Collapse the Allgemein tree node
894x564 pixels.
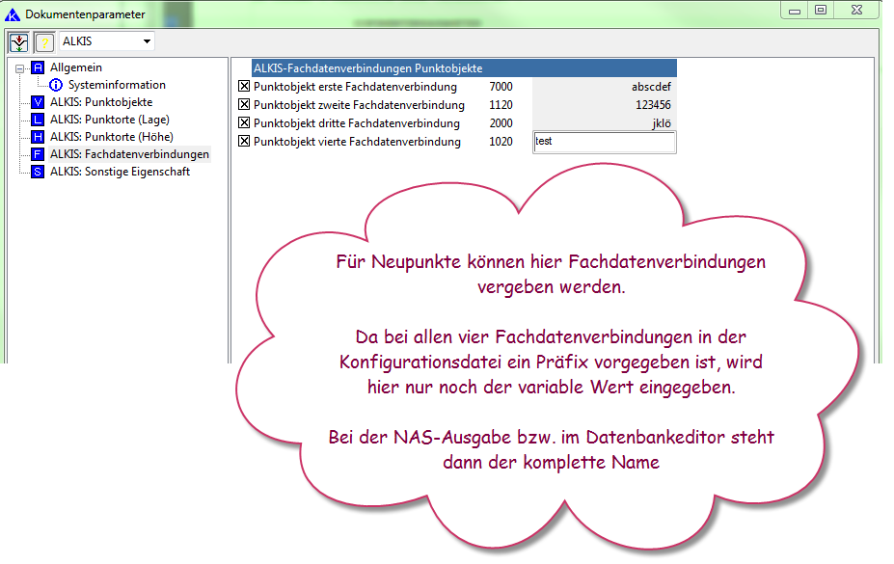pos(19,68)
